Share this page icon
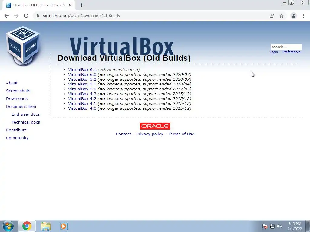 272,16
